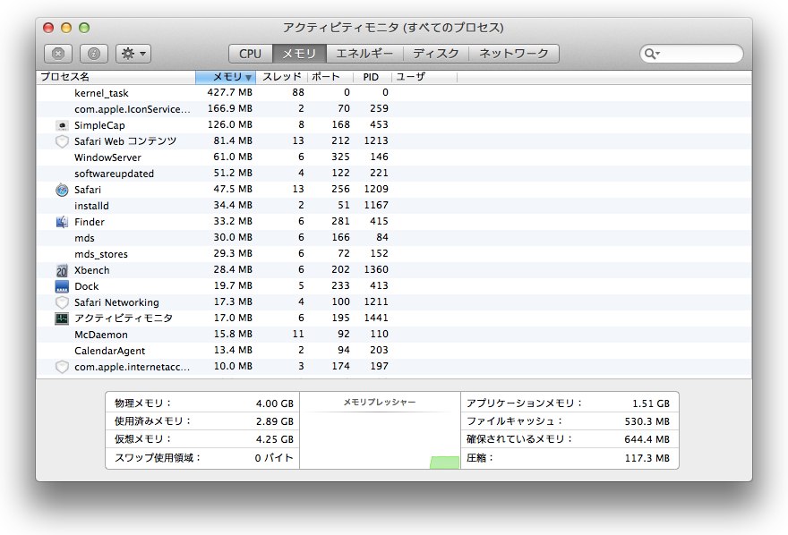Click the search field

(691, 54)
